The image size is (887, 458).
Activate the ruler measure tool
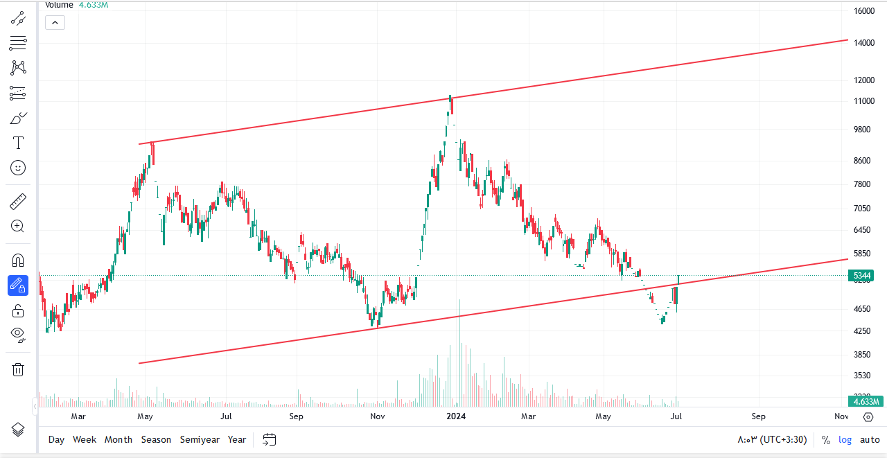pos(18,202)
